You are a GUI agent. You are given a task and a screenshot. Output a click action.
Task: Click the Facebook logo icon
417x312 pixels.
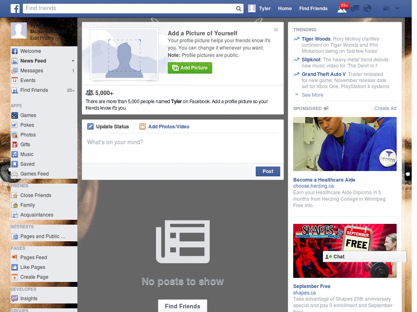pyautogui.click(x=15, y=9)
